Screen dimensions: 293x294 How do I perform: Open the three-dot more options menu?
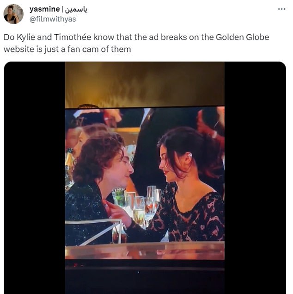click(281, 9)
